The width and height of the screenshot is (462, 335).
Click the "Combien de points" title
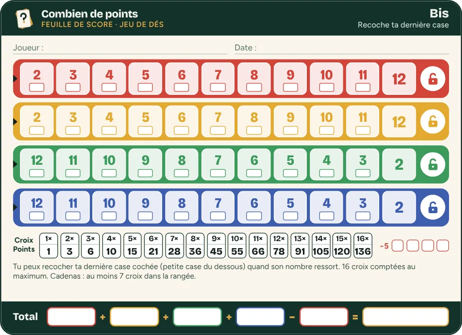[x=90, y=14]
